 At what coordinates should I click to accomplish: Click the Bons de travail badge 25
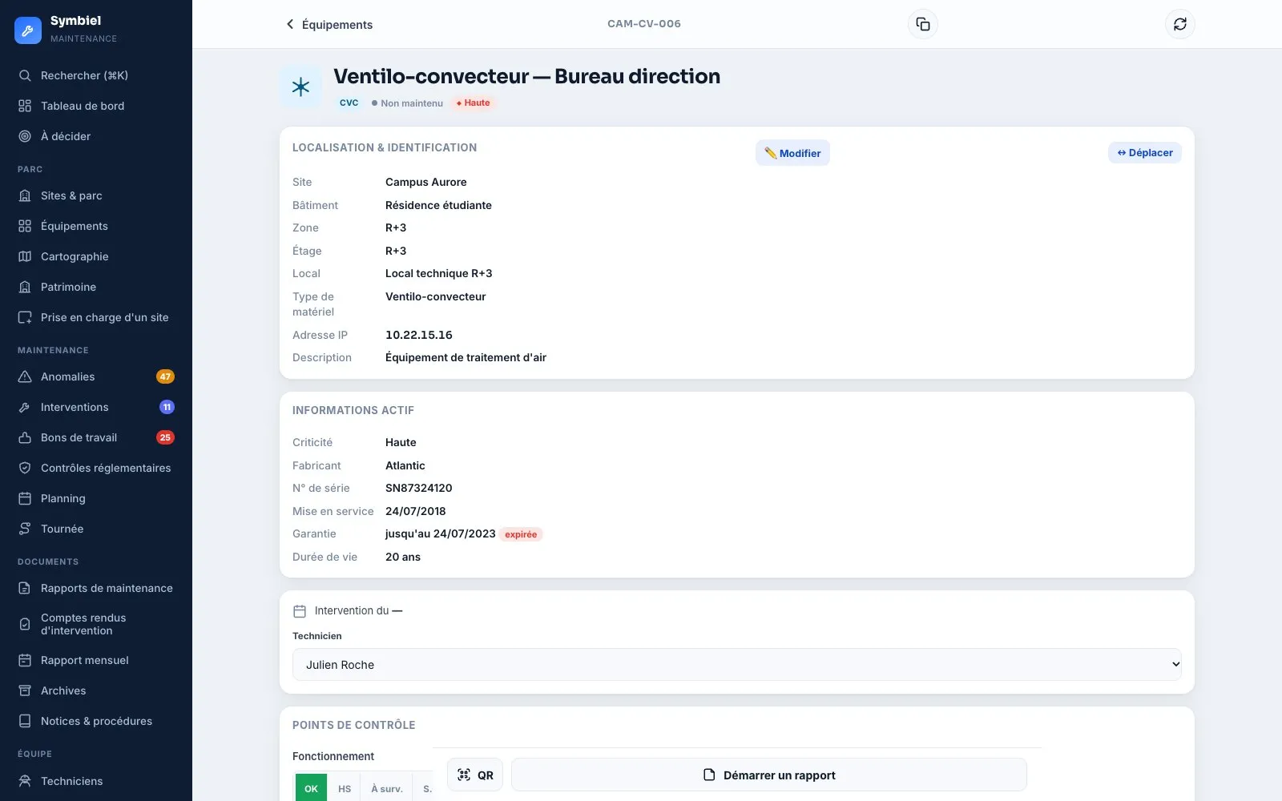(165, 437)
